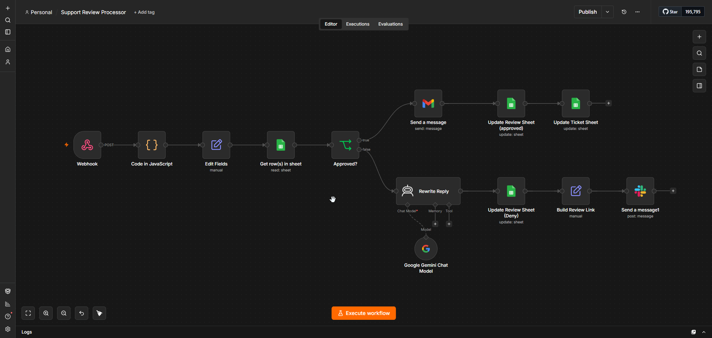712x338 pixels.
Task: Expand the Publish dropdown arrow
Action: (x=607, y=12)
